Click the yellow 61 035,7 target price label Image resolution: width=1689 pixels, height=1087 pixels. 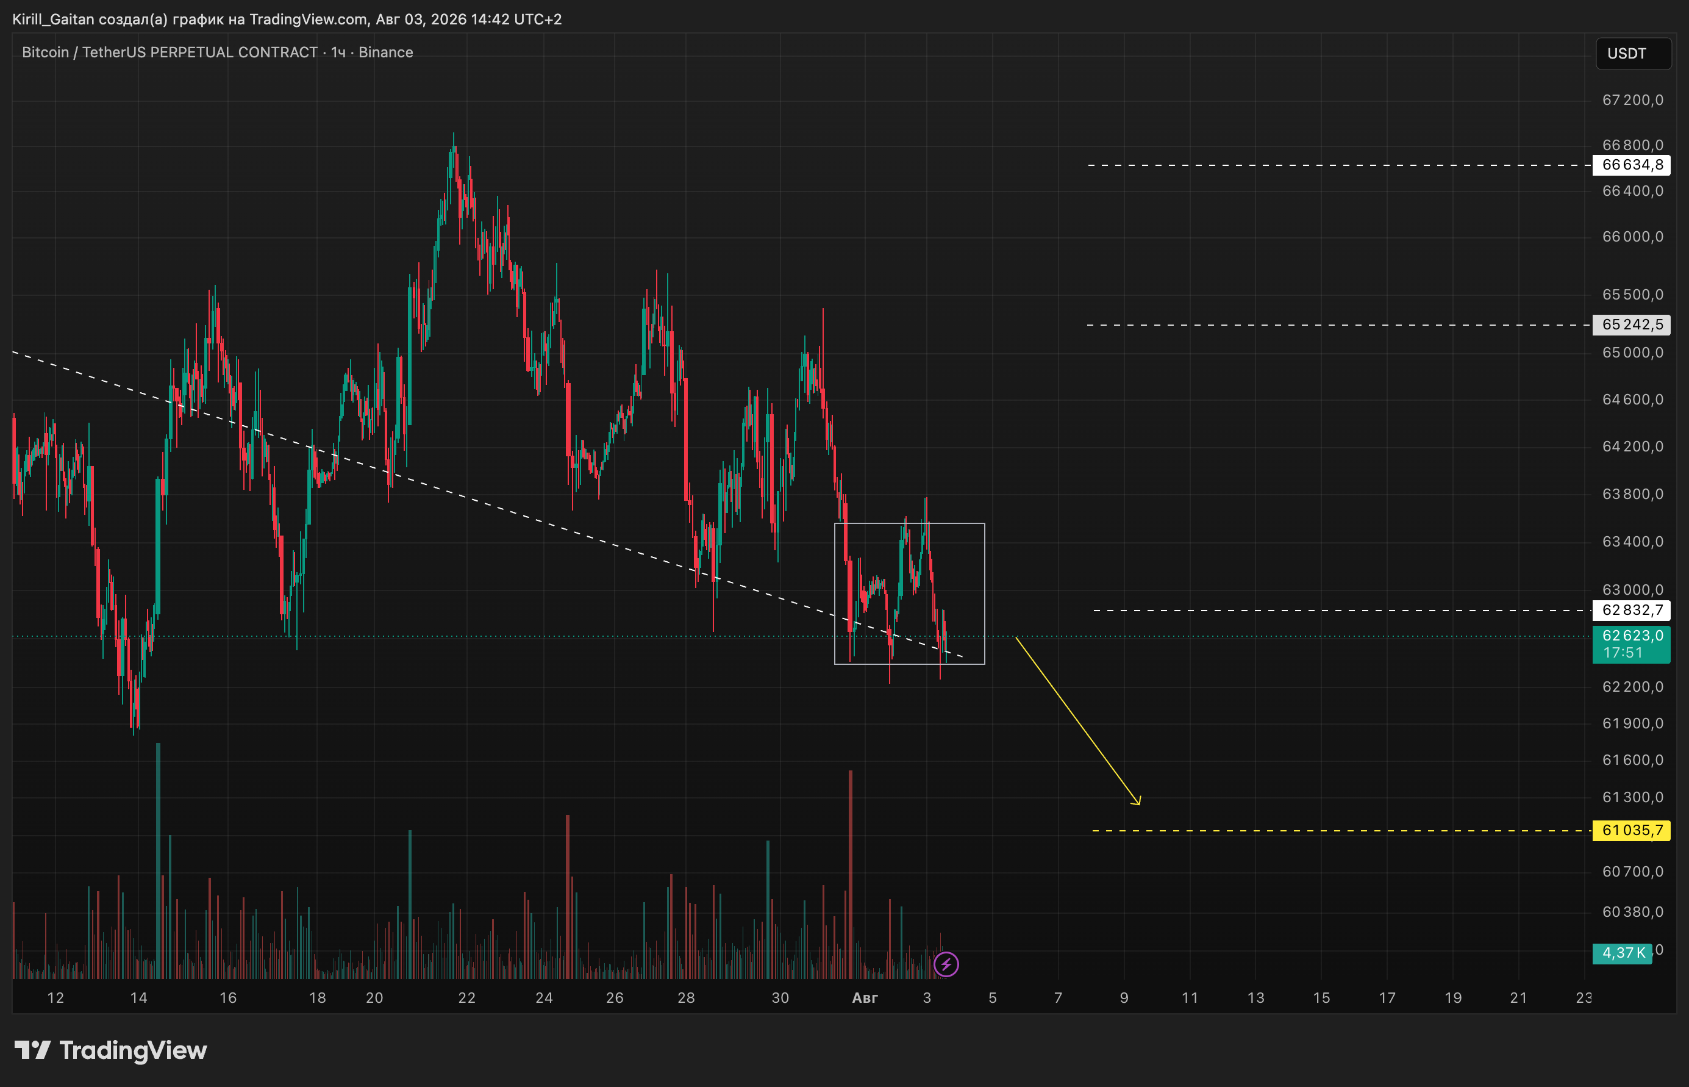click(1632, 830)
